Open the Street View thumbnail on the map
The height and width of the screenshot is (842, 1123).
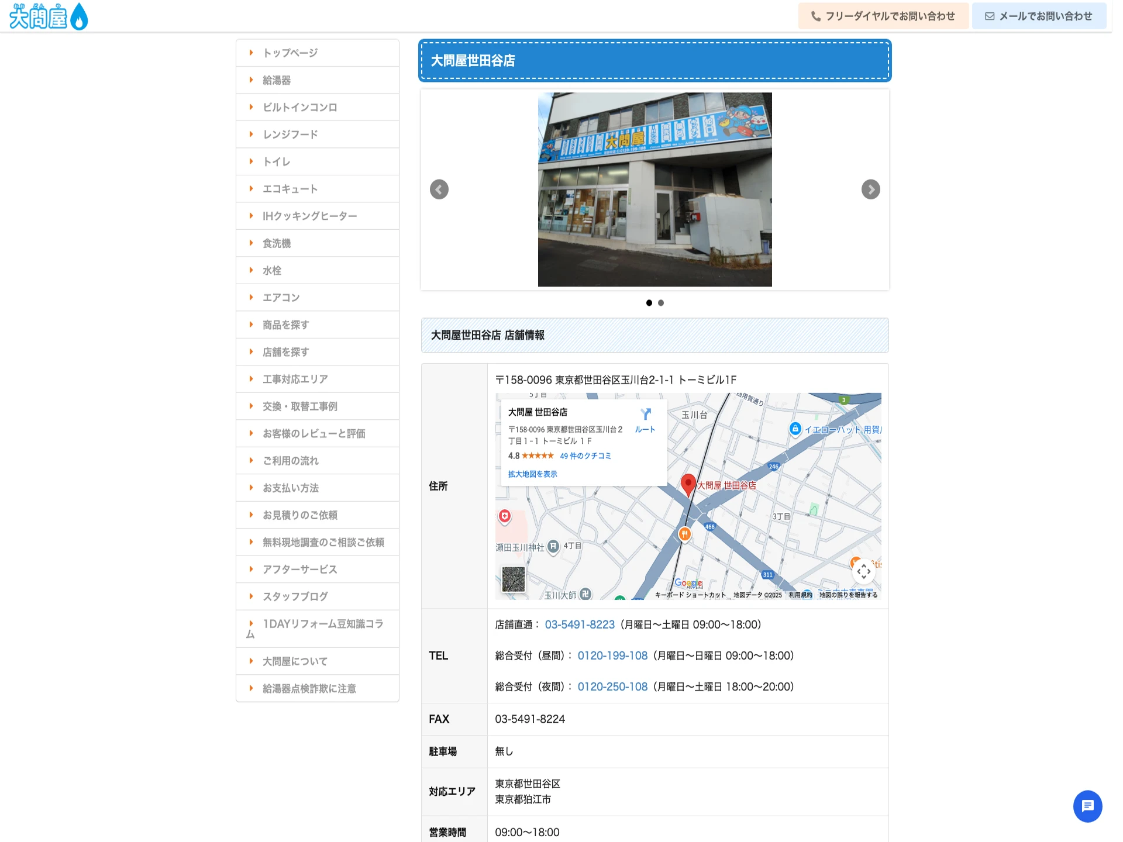click(x=514, y=579)
